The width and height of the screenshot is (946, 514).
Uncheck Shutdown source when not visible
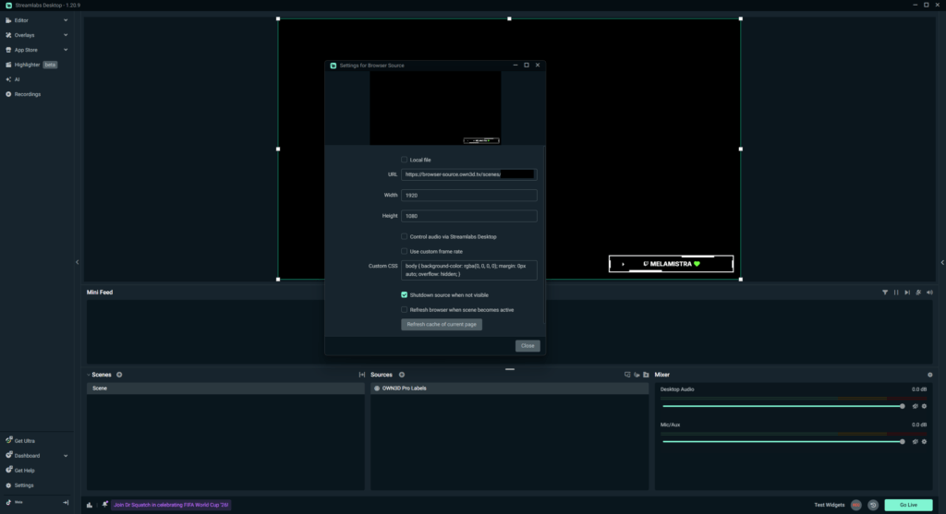pyautogui.click(x=404, y=294)
